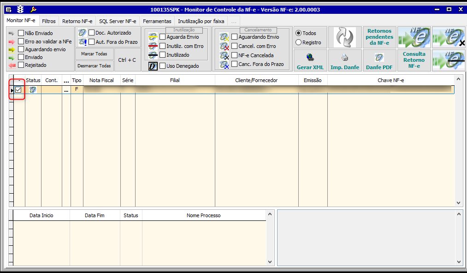467x273 pixels.
Task: Click Retornos pendentes da NF-e button
Action: point(379,37)
